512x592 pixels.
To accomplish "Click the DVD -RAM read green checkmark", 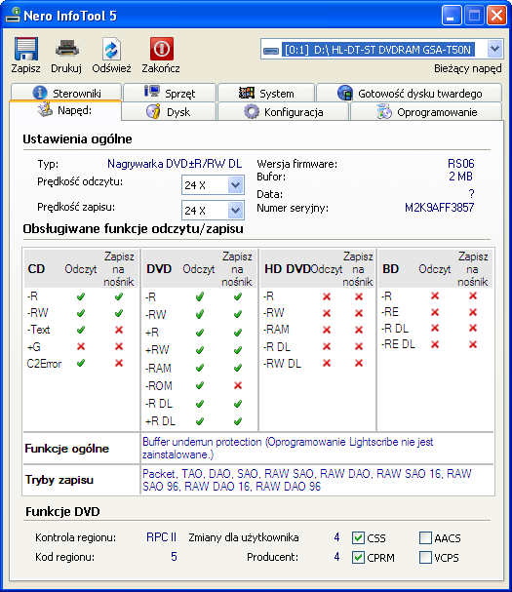I will pos(200,368).
